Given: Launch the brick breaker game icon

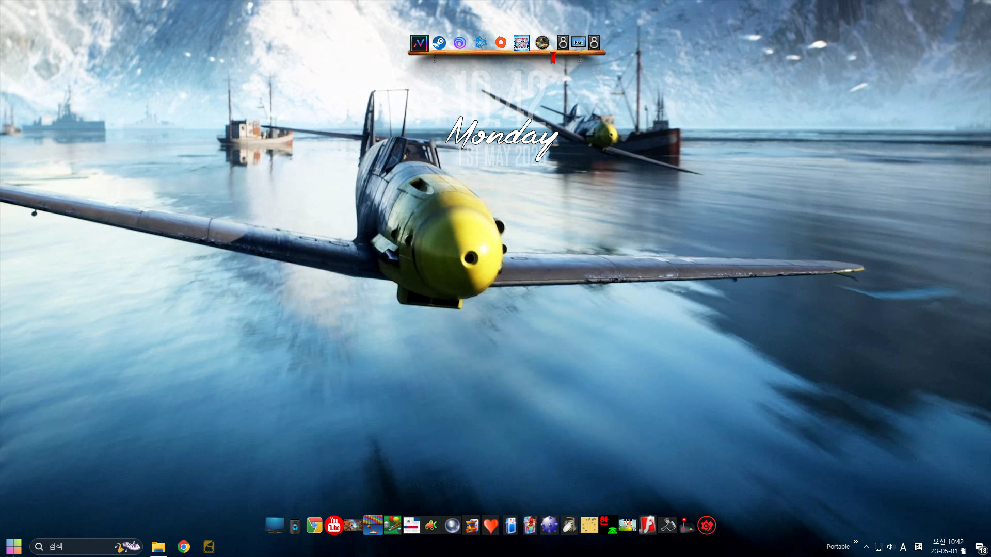Looking at the screenshot, I should tap(373, 525).
